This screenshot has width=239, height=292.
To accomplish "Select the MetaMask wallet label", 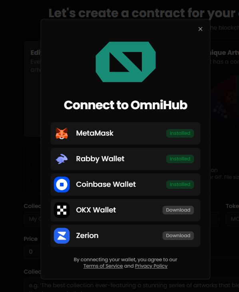I will click(95, 133).
